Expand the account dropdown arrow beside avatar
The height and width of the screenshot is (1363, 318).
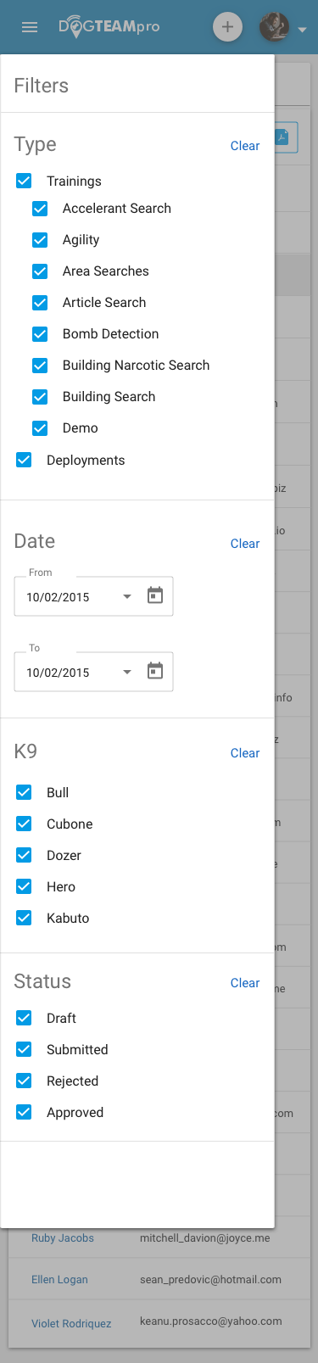tap(303, 30)
